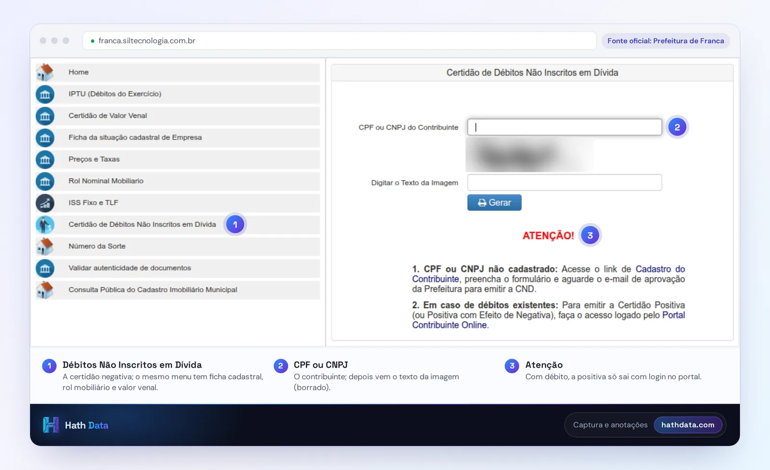Click the chart icon next to ISS Fixo e TLF

45,203
